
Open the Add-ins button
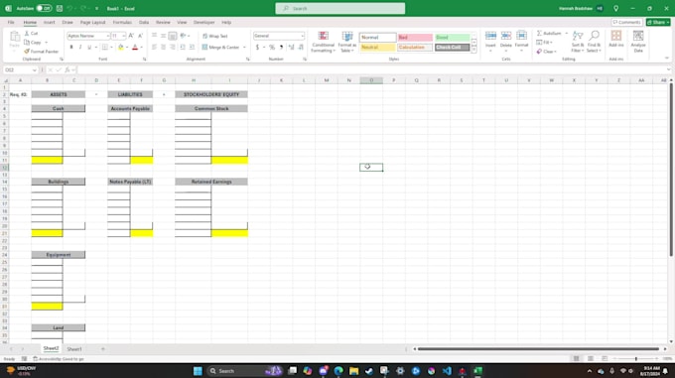click(x=616, y=40)
